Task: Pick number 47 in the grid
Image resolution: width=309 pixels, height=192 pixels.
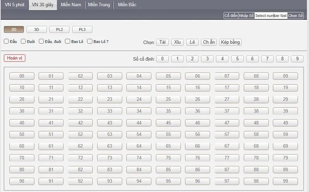Action: click(227, 123)
